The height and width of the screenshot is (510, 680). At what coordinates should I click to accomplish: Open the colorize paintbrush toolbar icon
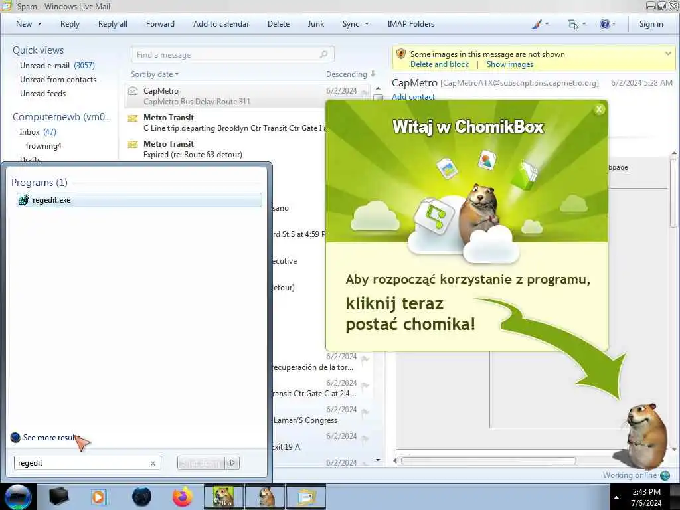[537, 24]
